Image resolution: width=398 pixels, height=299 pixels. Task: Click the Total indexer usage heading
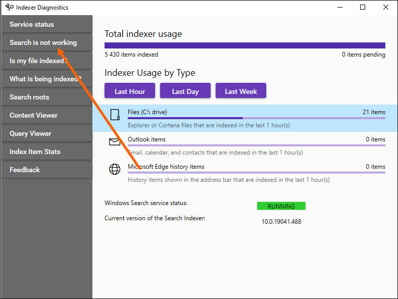click(x=143, y=34)
